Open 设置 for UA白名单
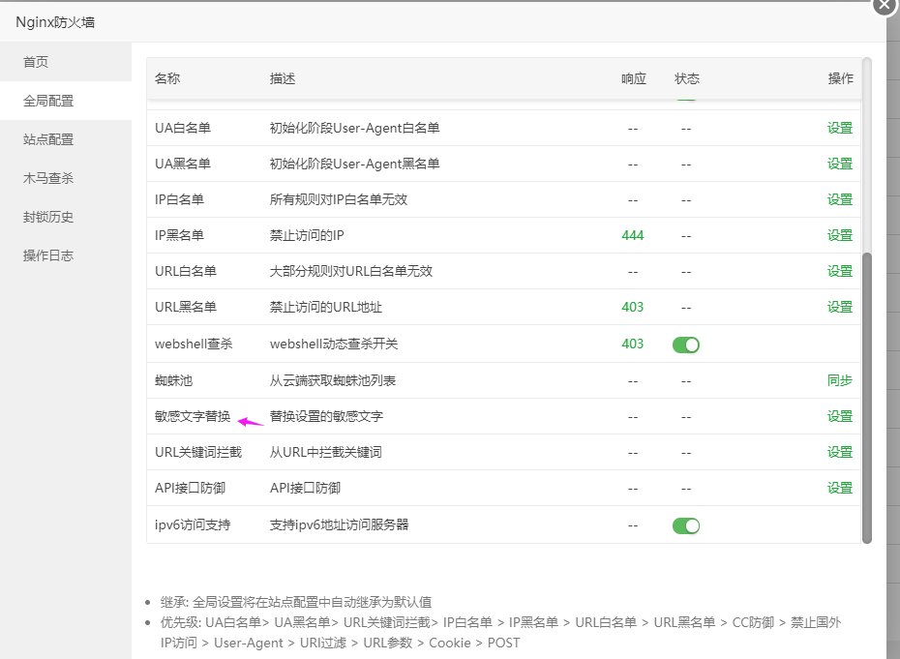Viewport: 900px width, 659px height. [x=839, y=127]
